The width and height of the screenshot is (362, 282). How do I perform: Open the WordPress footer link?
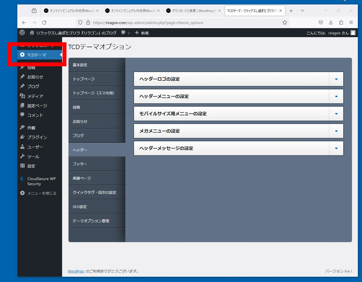pos(76,271)
